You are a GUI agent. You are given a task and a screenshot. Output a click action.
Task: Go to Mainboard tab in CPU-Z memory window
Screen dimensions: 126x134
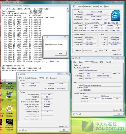34,78
